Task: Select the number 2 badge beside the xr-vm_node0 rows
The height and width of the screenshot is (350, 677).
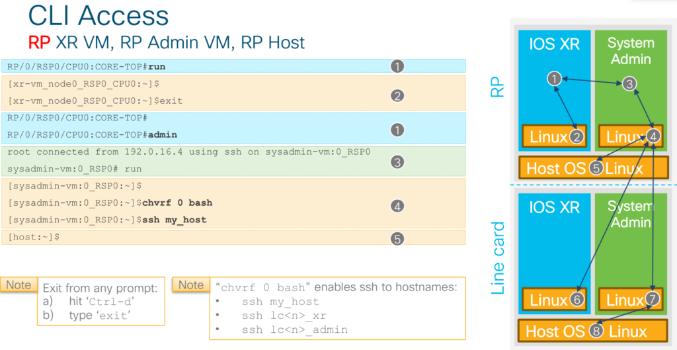Action: 397,96
